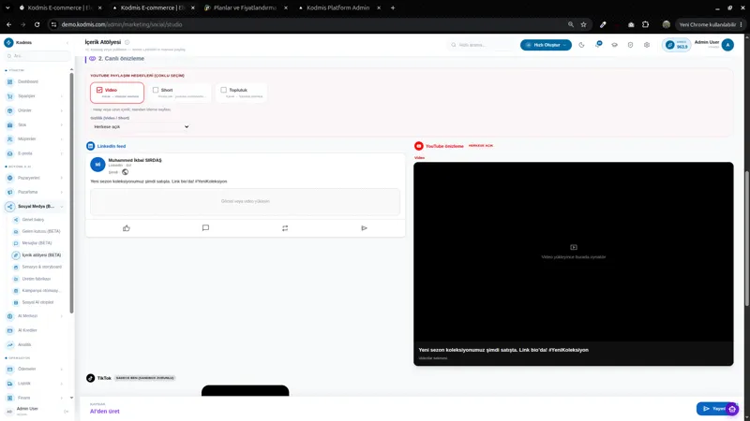Check the Topluluk YouTube target checkbox
The width and height of the screenshot is (750, 421).
(x=223, y=90)
